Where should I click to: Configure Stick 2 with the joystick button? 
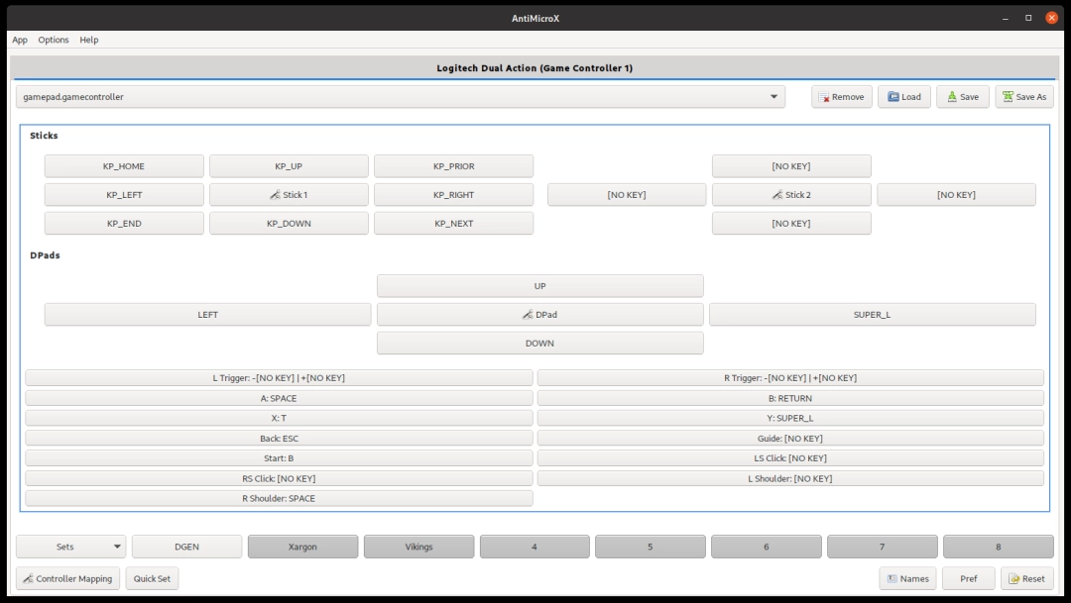(790, 194)
